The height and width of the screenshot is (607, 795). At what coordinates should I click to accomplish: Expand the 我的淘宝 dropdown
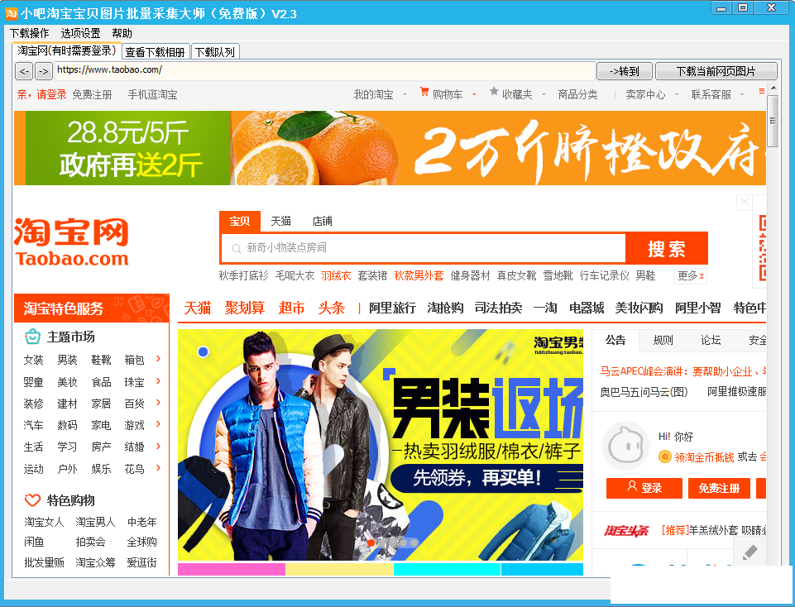[x=405, y=95]
